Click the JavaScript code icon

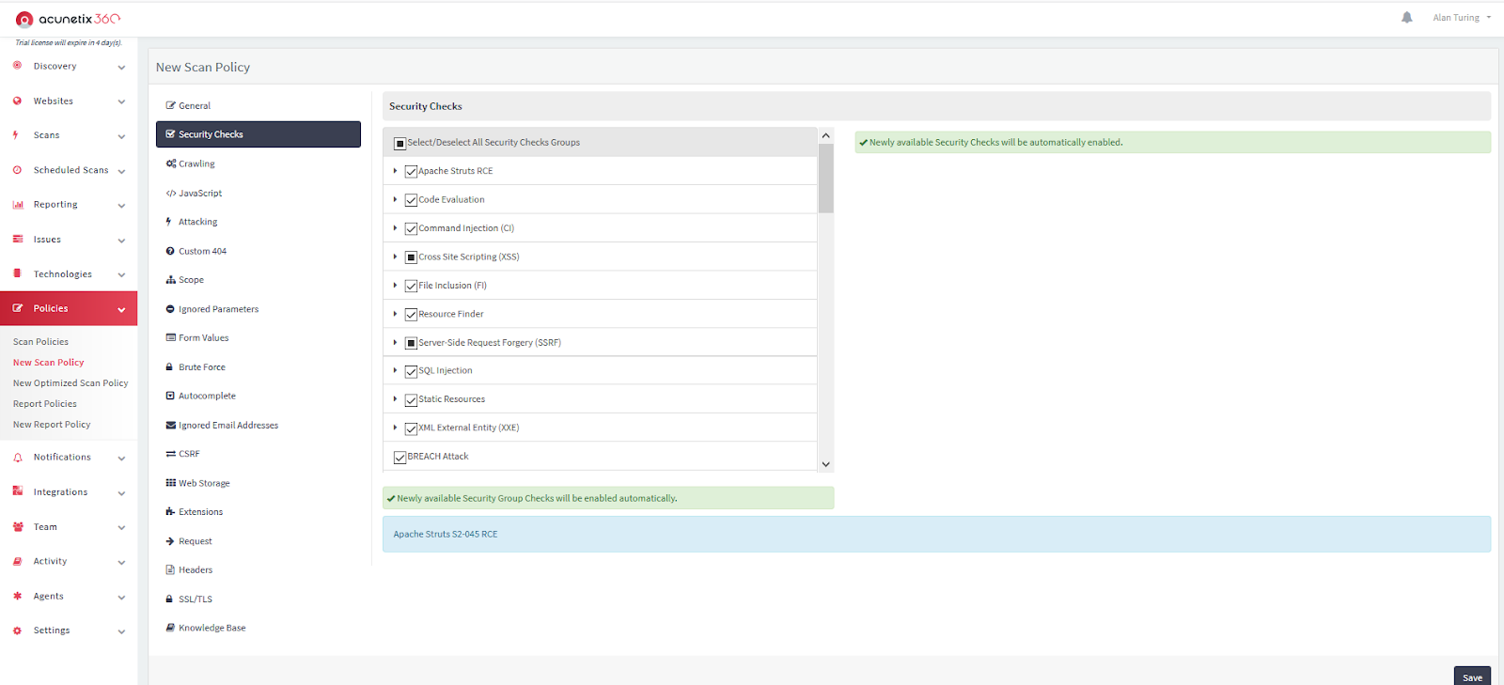pyautogui.click(x=171, y=193)
